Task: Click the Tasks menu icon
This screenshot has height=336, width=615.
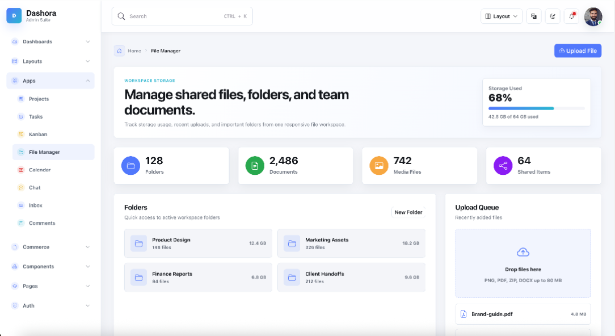Action: point(21,116)
